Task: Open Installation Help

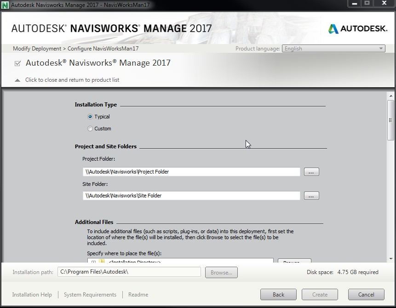Action: click(x=32, y=294)
